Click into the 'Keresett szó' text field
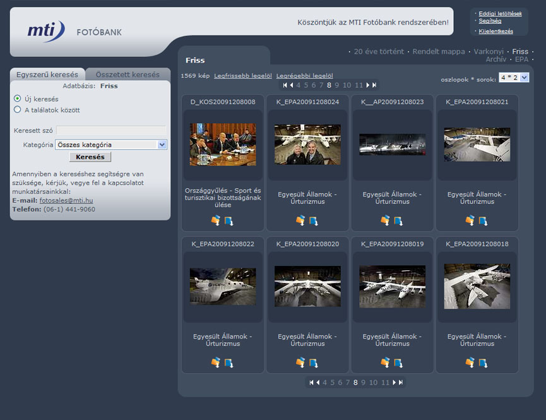The height and width of the screenshot is (420, 546). 111,131
